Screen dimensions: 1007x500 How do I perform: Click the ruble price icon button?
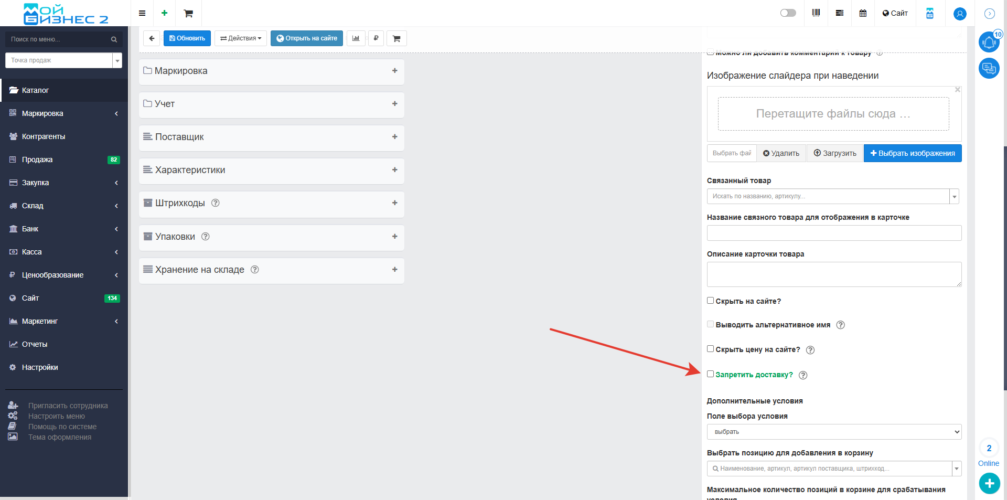[x=376, y=38]
